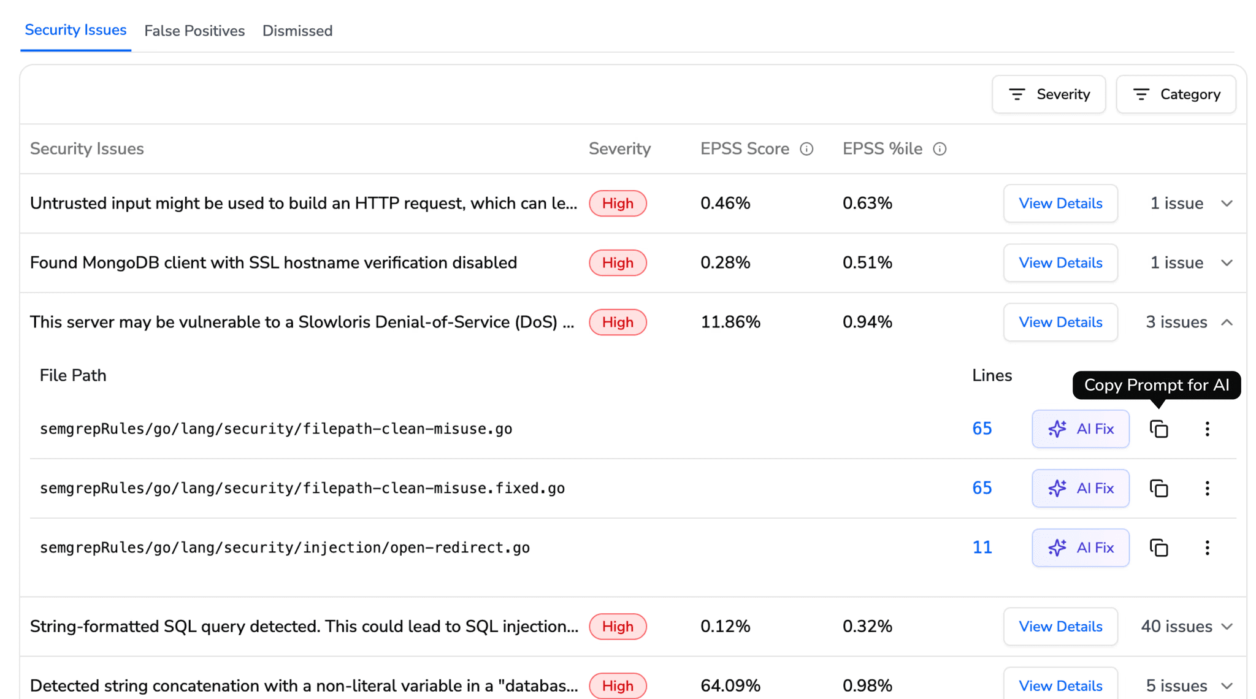This screenshot has height=699, width=1256.
Task: Switch to the False Positives tab
Action: coord(194,31)
